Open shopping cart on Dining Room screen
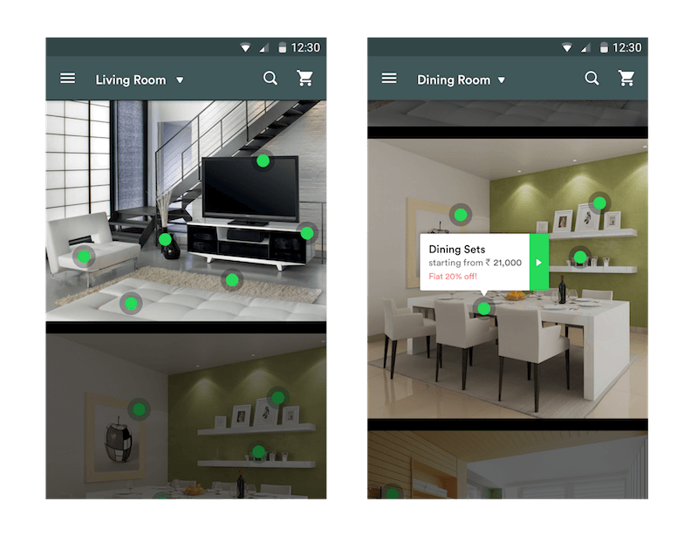This screenshot has width=698, height=542. 626,79
